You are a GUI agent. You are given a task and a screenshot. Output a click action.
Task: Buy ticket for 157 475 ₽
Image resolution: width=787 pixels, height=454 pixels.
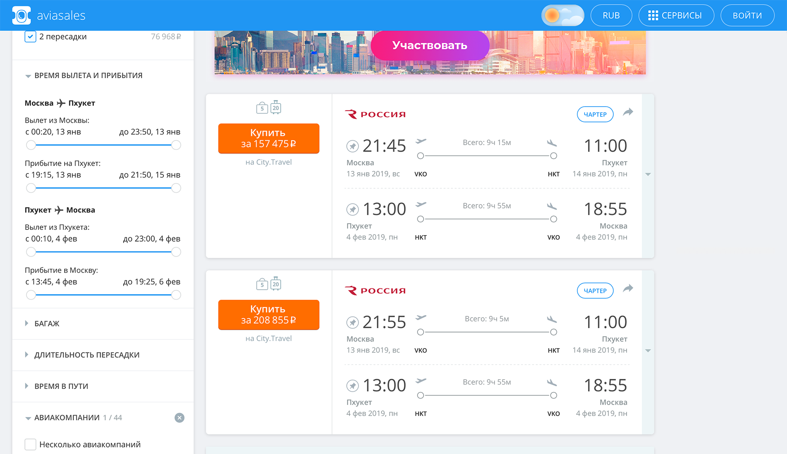pos(268,139)
